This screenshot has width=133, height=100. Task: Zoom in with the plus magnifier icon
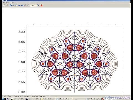[x=14, y=5]
